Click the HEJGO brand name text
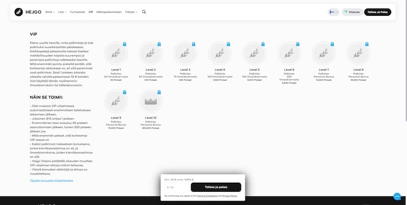The image size is (407, 205). [x=34, y=12]
